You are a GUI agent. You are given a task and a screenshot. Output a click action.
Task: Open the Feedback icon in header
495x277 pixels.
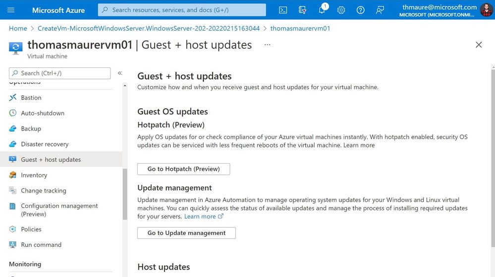point(380,10)
